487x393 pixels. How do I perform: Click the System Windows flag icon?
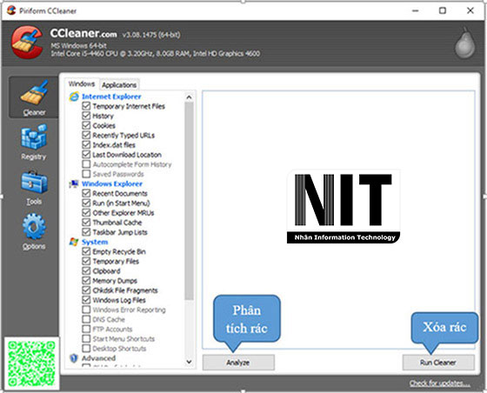[74, 242]
